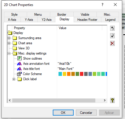This screenshot has width=125, height=119.
Task: Click the Display root folder icon
Action: coord(10,33)
